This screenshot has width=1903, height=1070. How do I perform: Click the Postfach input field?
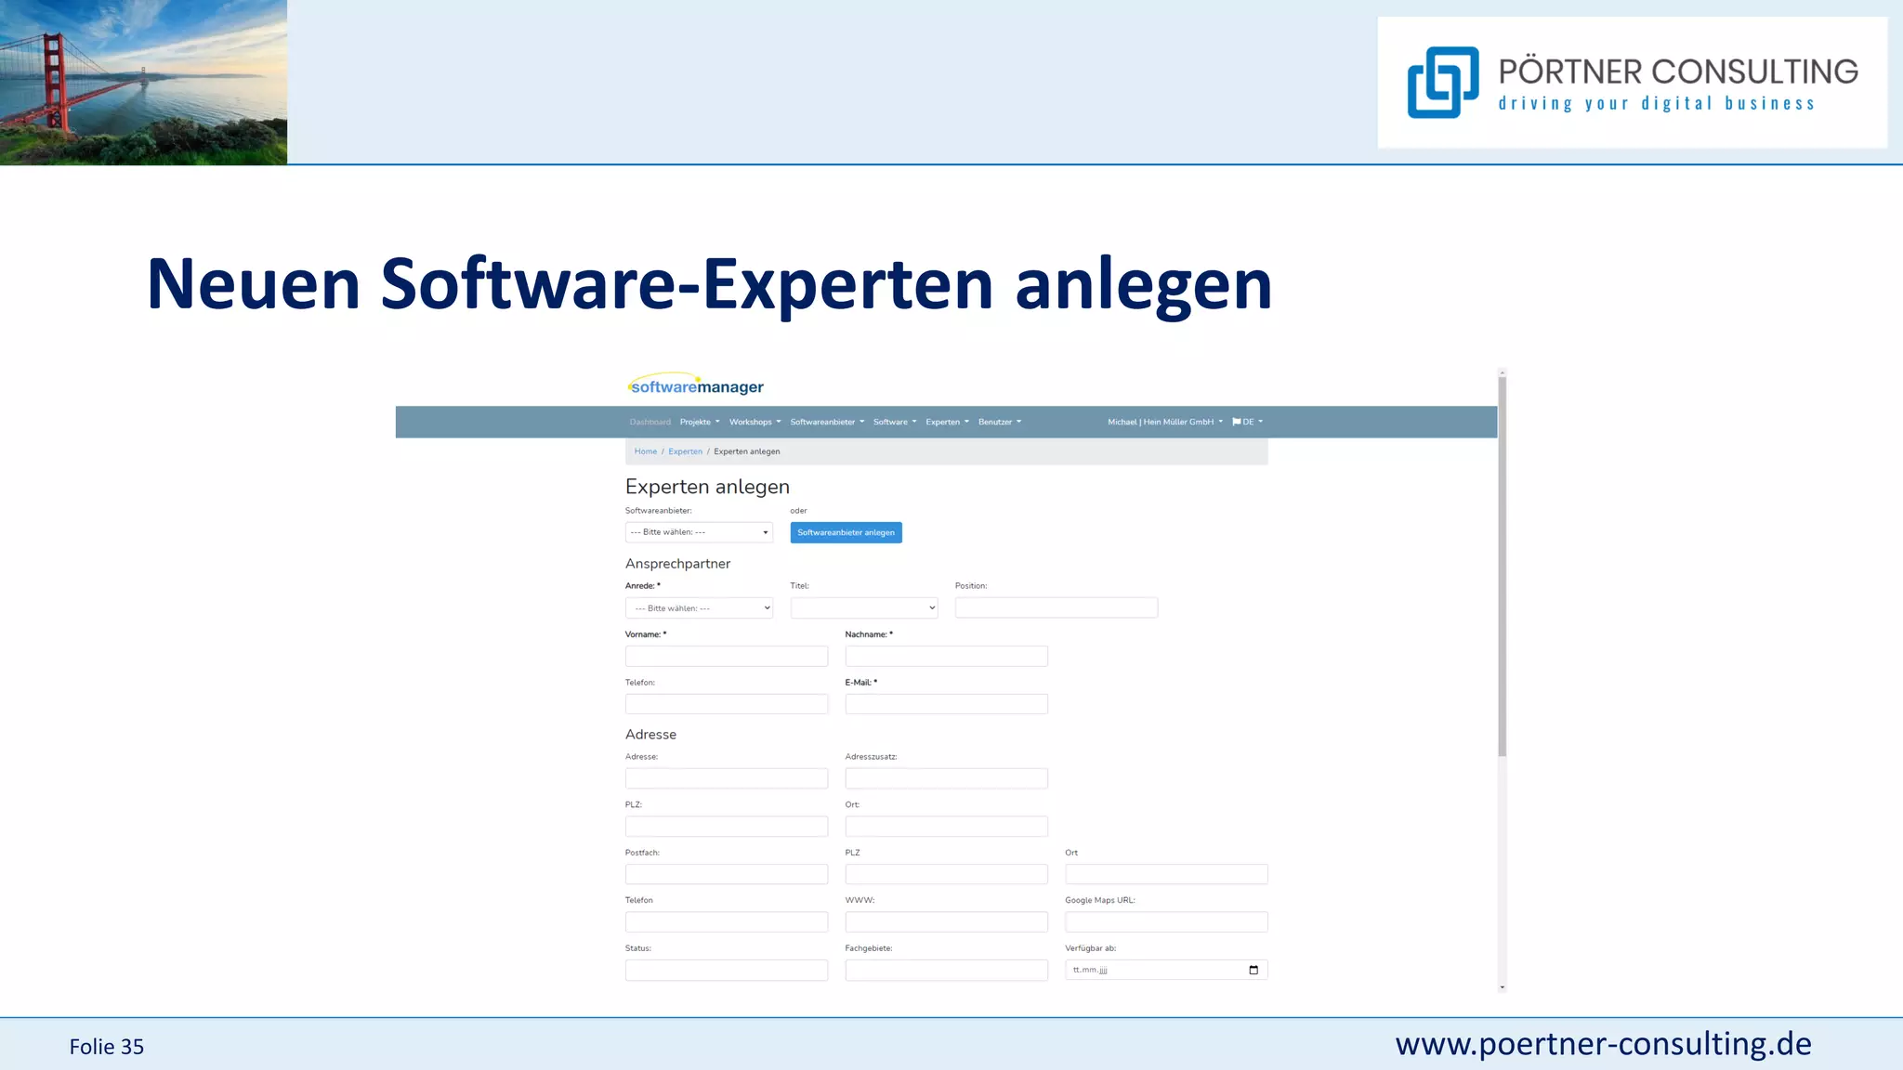click(727, 874)
